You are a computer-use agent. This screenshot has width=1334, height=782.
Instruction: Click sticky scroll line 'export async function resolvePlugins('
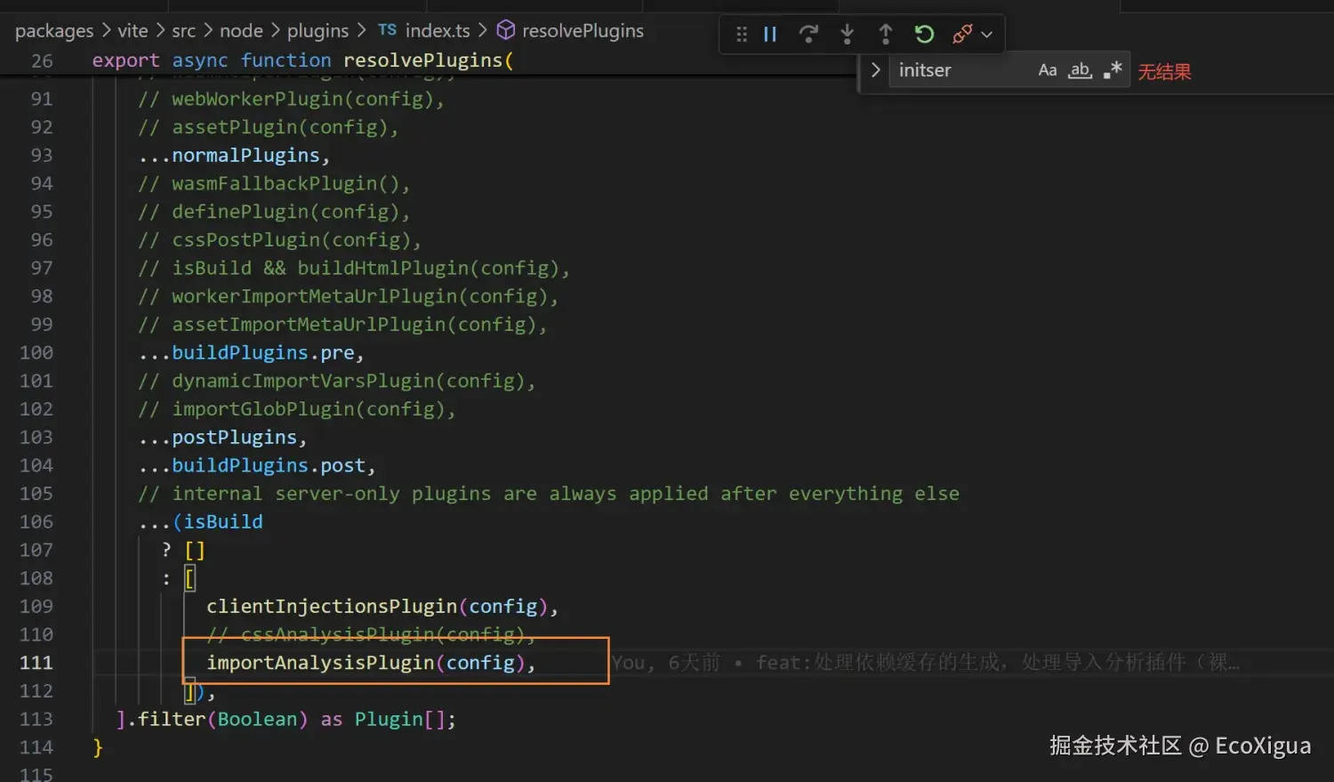[302, 60]
